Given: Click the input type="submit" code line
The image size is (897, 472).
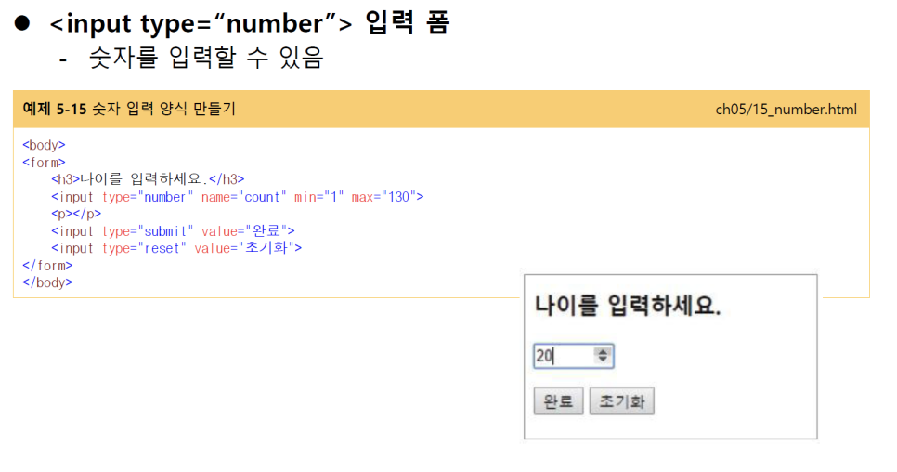Looking at the screenshot, I should tap(173, 231).
